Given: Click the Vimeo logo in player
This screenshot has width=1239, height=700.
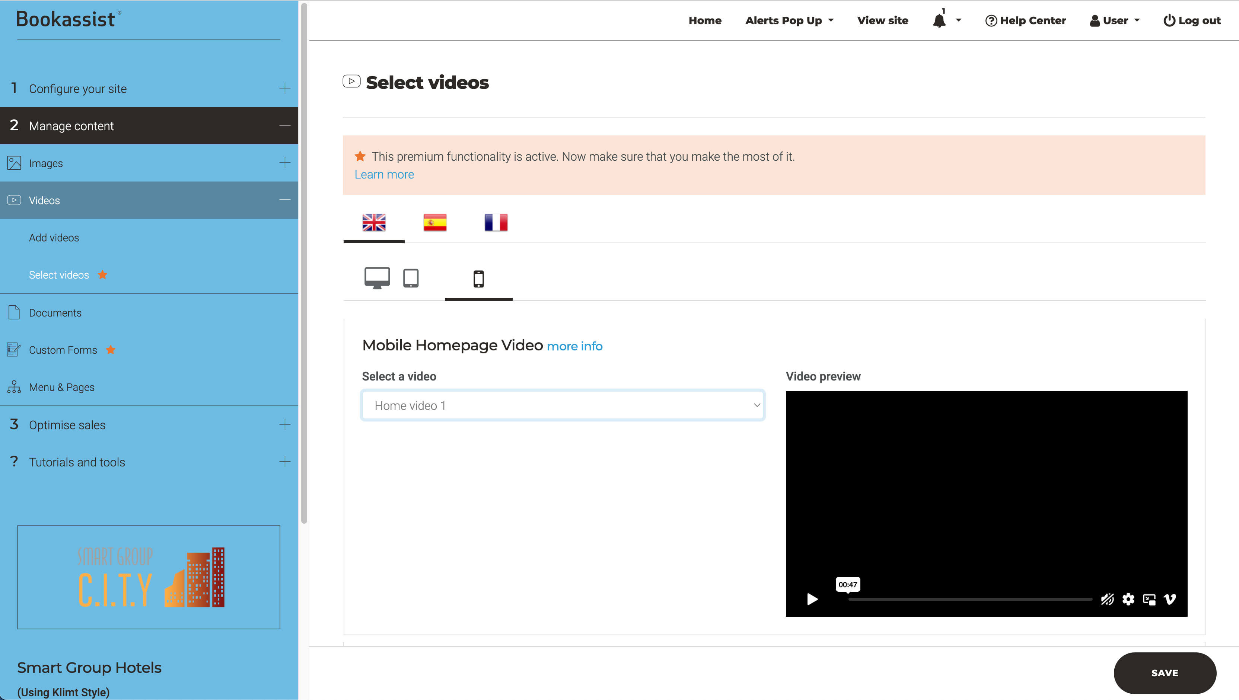Looking at the screenshot, I should pyautogui.click(x=1170, y=599).
